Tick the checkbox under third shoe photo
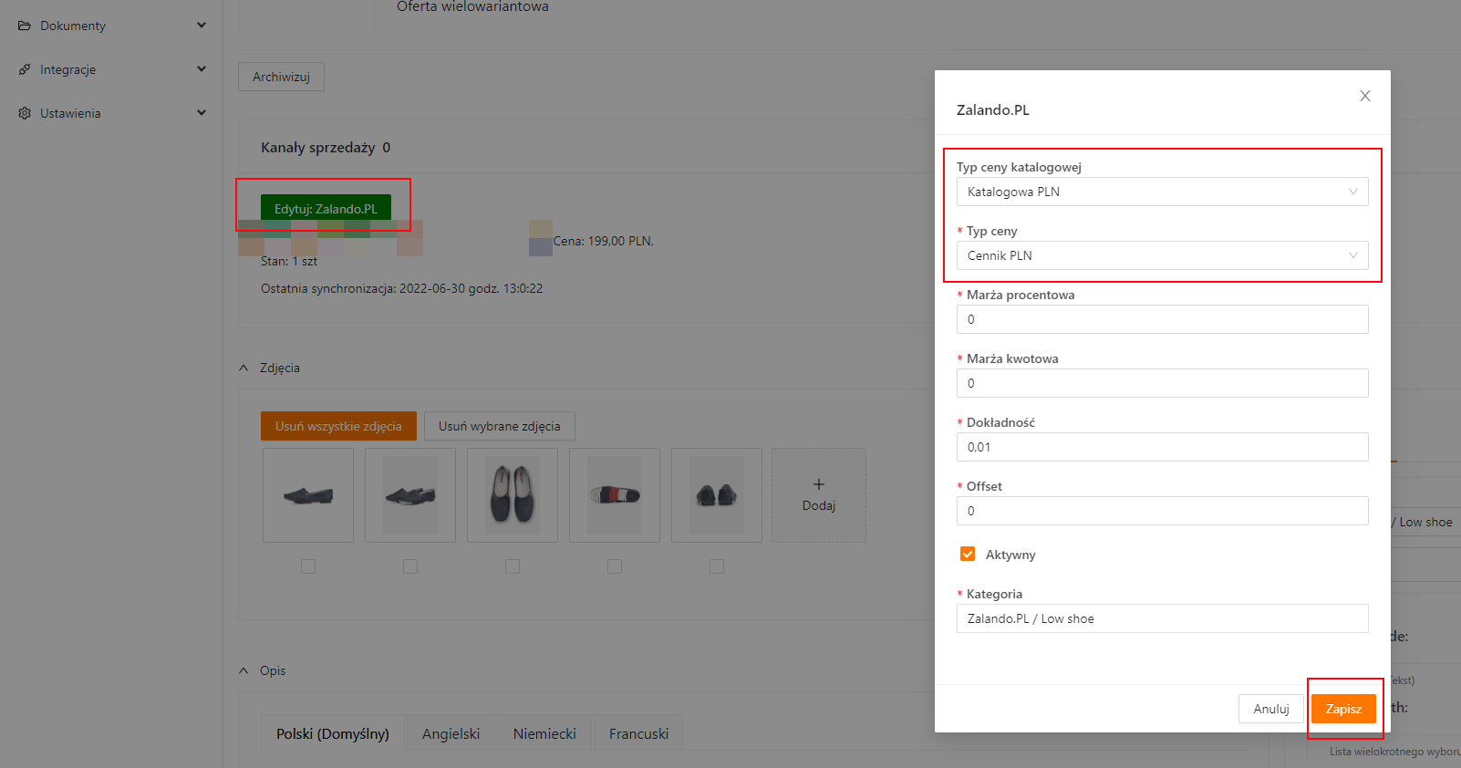This screenshot has width=1461, height=768. pyautogui.click(x=513, y=566)
